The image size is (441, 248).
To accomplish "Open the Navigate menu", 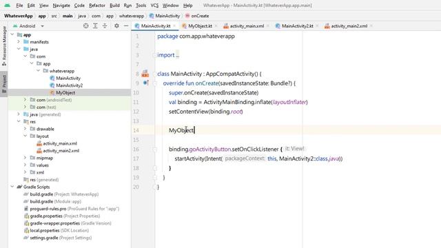I will [61, 6].
